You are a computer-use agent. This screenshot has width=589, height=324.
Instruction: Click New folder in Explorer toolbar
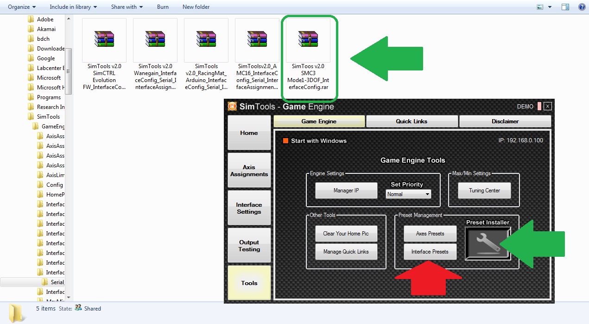pyautogui.click(x=196, y=7)
